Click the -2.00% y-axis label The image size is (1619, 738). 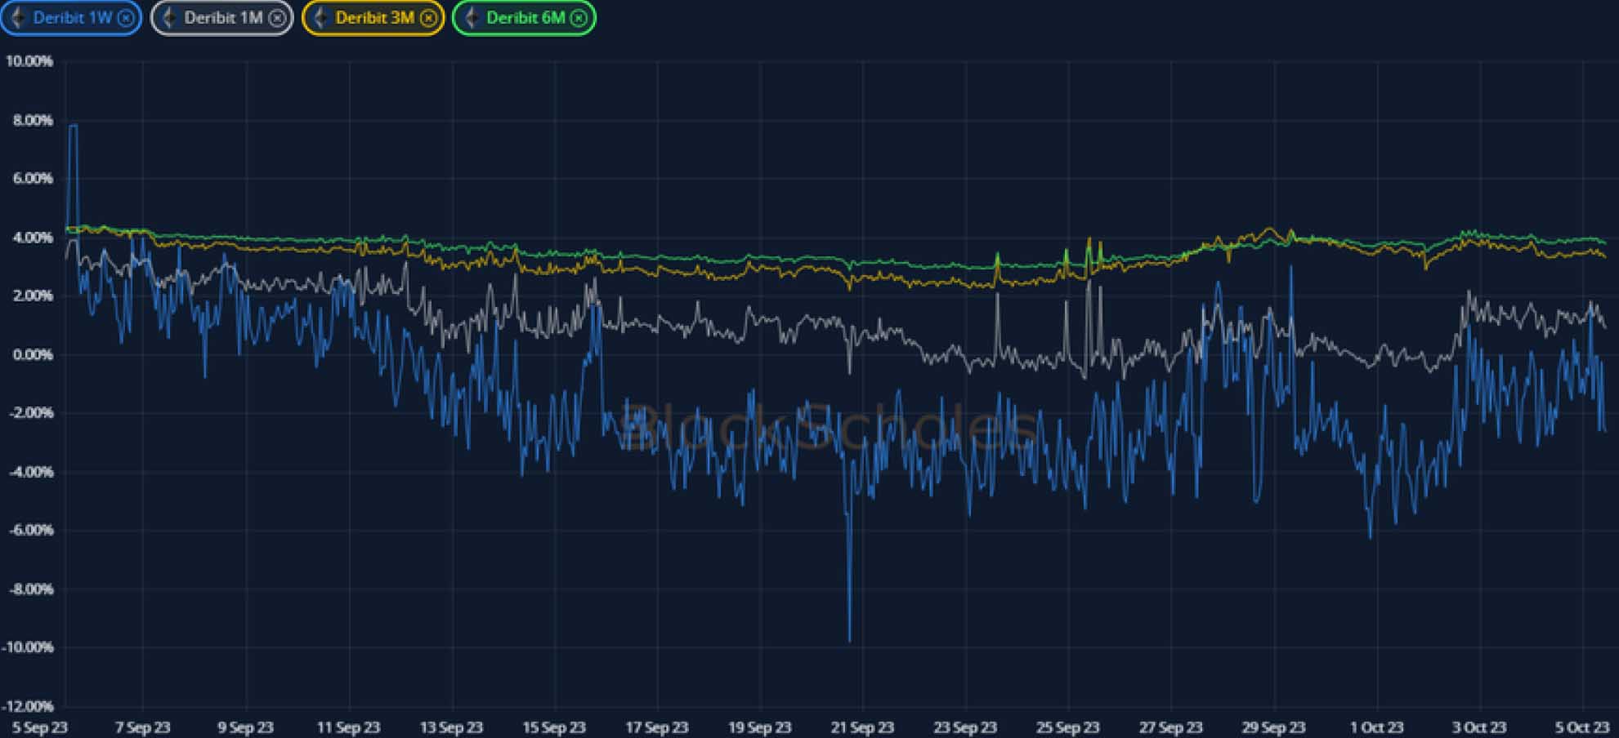pos(31,413)
